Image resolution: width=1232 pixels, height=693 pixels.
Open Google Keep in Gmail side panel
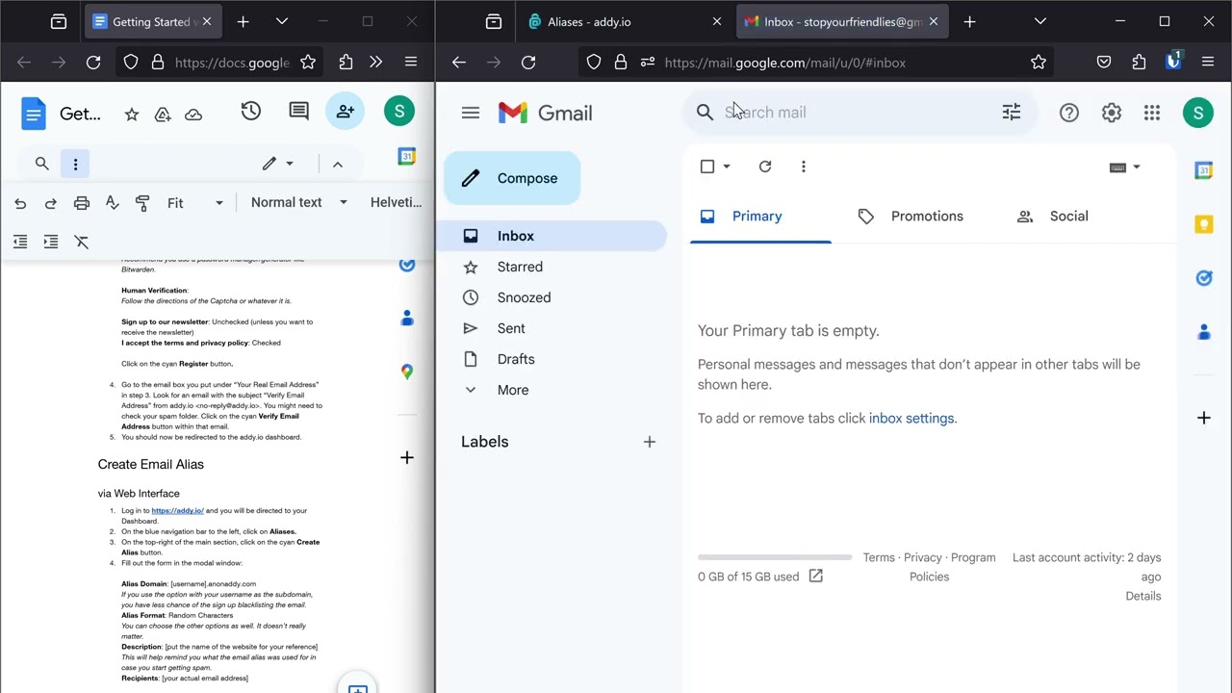(x=1204, y=224)
